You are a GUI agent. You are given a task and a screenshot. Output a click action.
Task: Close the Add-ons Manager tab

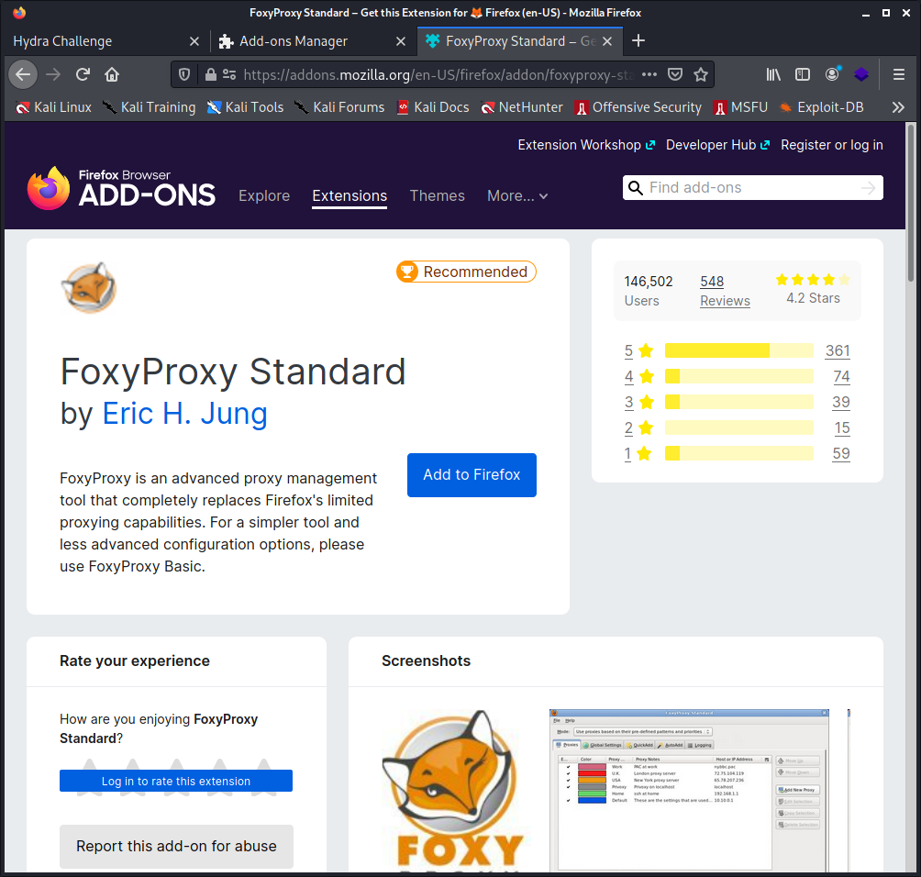(401, 41)
